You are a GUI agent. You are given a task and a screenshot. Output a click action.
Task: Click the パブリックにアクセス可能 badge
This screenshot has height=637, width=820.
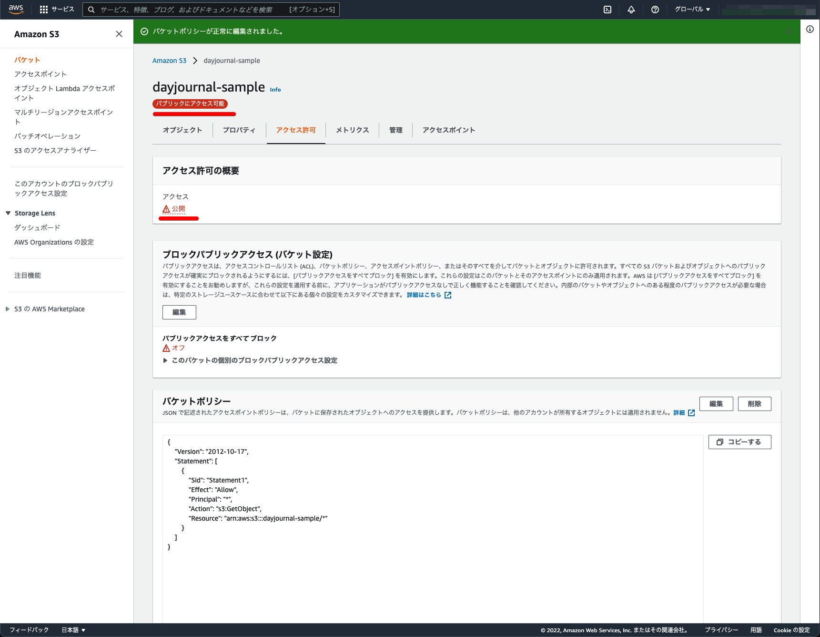[x=190, y=103]
